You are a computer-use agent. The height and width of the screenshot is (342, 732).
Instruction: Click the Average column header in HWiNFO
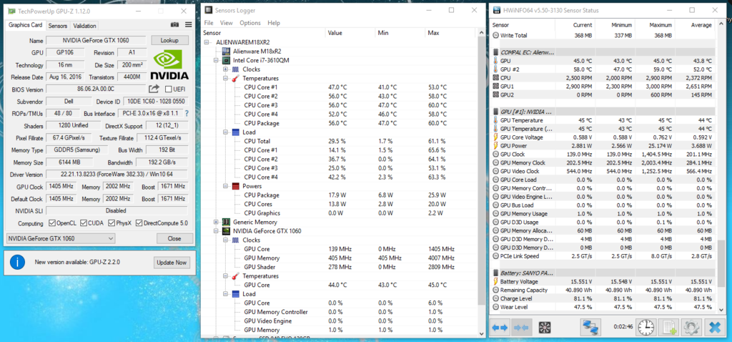(x=695, y=25)
